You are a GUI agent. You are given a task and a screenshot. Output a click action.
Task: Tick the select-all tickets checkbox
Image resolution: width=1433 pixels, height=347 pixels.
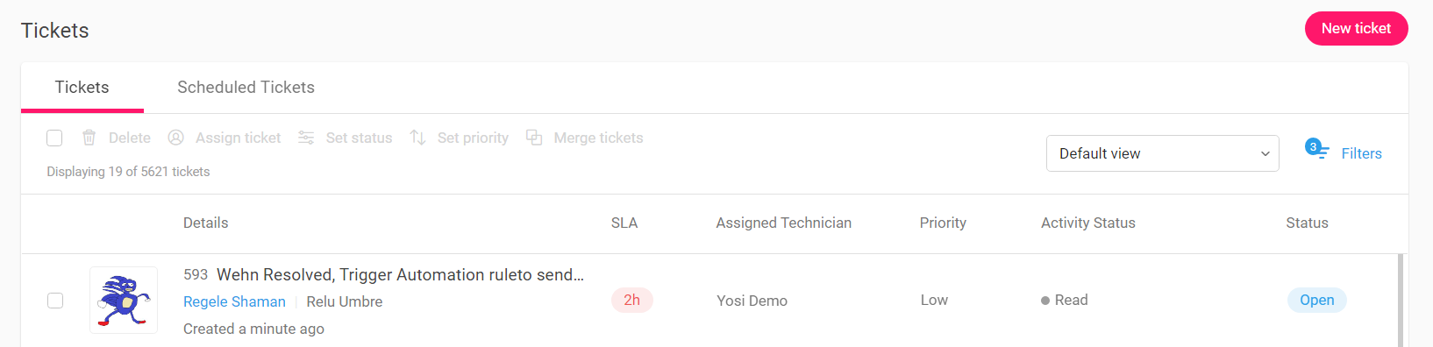(x=54, y=138)
